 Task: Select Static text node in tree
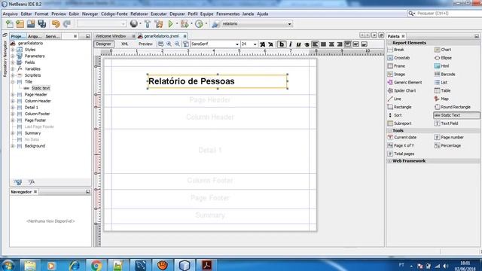(41, 88)
